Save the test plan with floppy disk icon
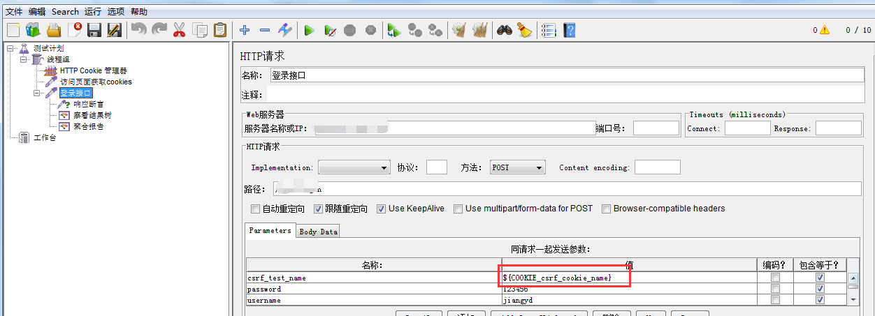Image resolution: width=875 pixels, height=316 pixels. coord(94,30)
